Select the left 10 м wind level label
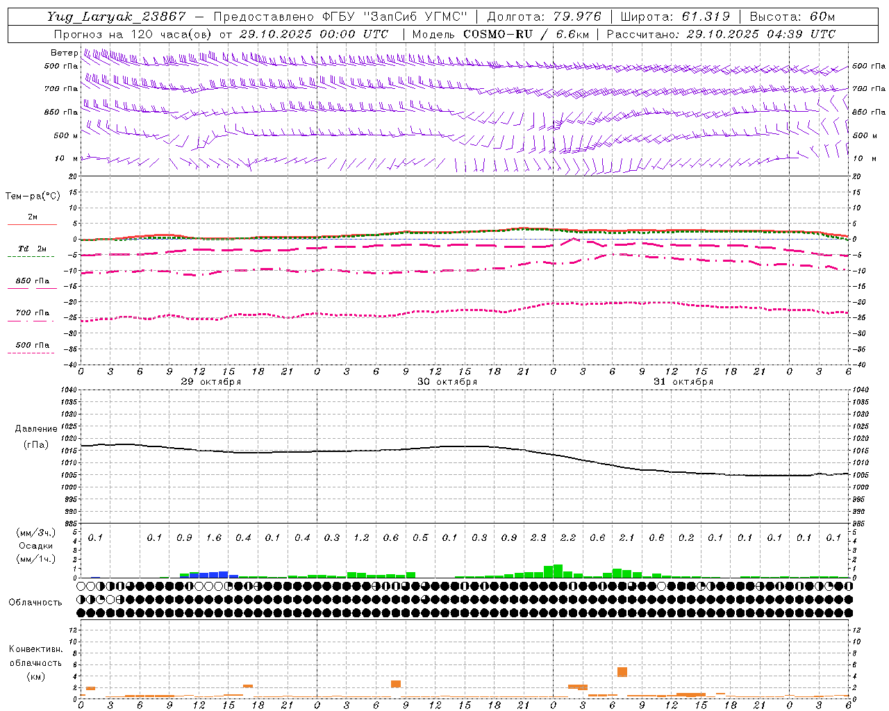Viewport: 889px width, 711px height. [67, 158]
